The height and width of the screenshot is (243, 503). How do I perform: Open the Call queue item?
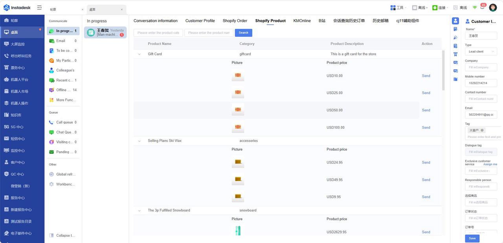pos(64,122)
